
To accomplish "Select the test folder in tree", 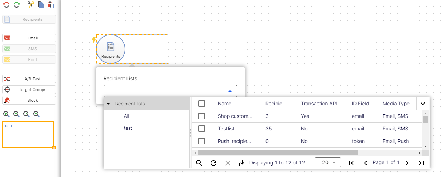I will (x=128, y=128).
